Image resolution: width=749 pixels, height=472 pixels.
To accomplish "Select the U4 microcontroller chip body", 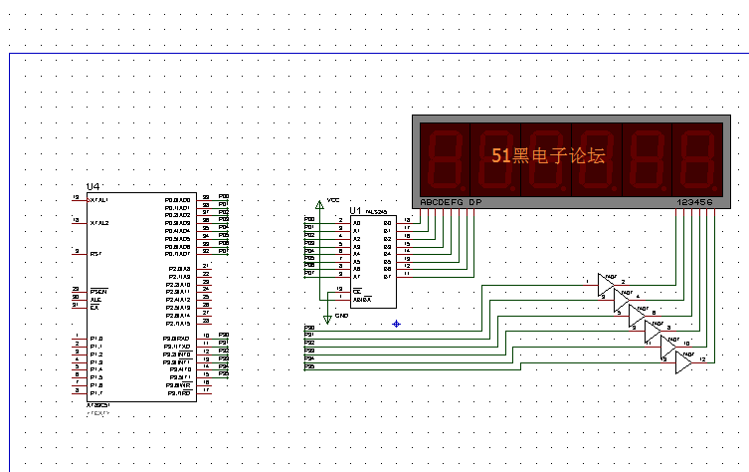I will [x=141, y=297].
